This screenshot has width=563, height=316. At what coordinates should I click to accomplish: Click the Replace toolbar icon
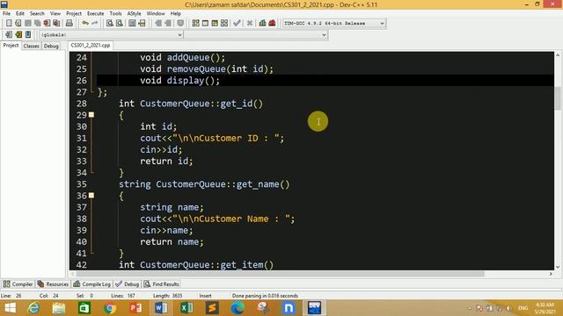tap(120, 24)
